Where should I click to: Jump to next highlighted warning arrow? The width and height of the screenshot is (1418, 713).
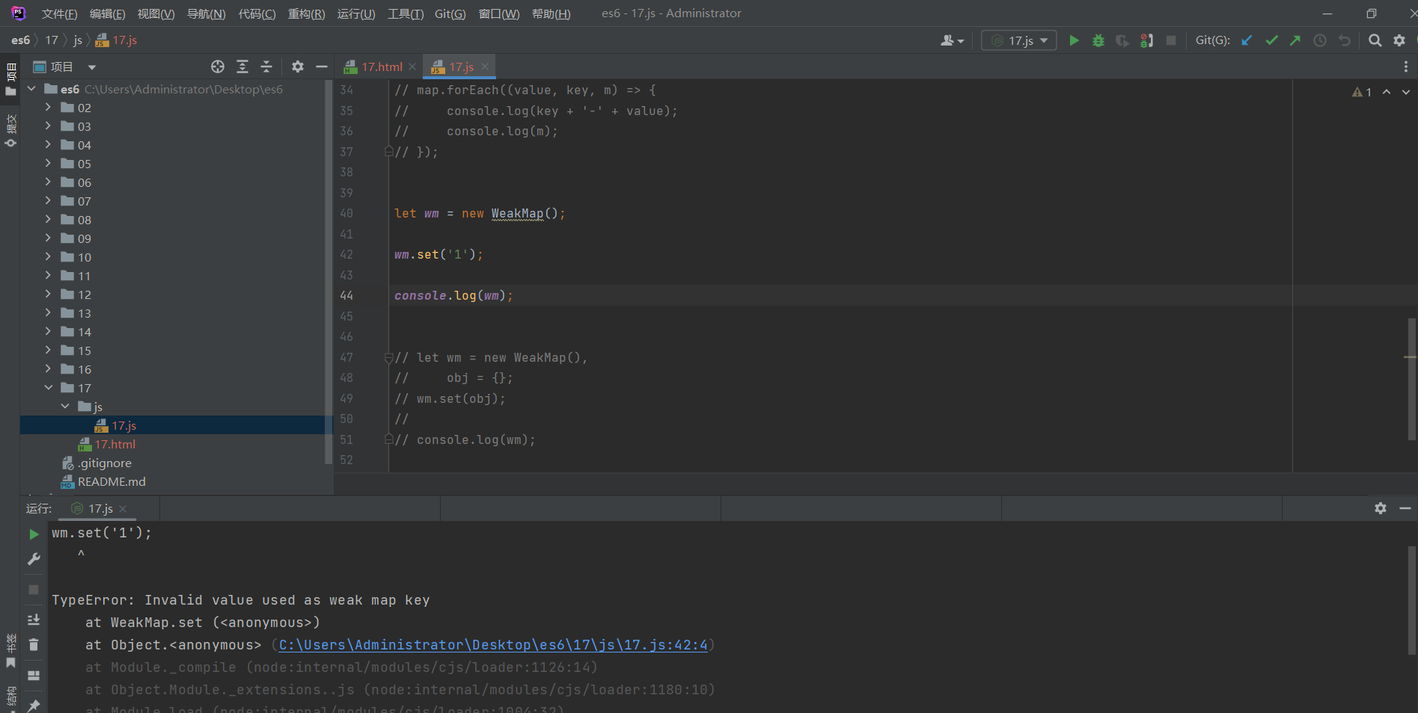coord(1406,92)
